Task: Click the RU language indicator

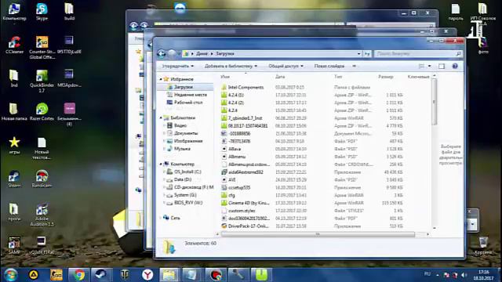Action: click(427, 274)
